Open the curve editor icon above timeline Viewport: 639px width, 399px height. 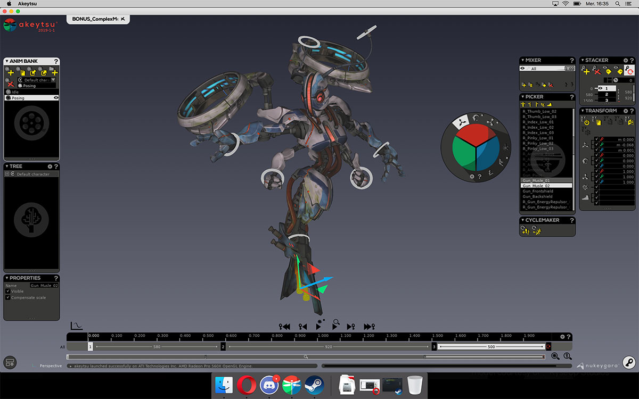(x=76, y=326)
